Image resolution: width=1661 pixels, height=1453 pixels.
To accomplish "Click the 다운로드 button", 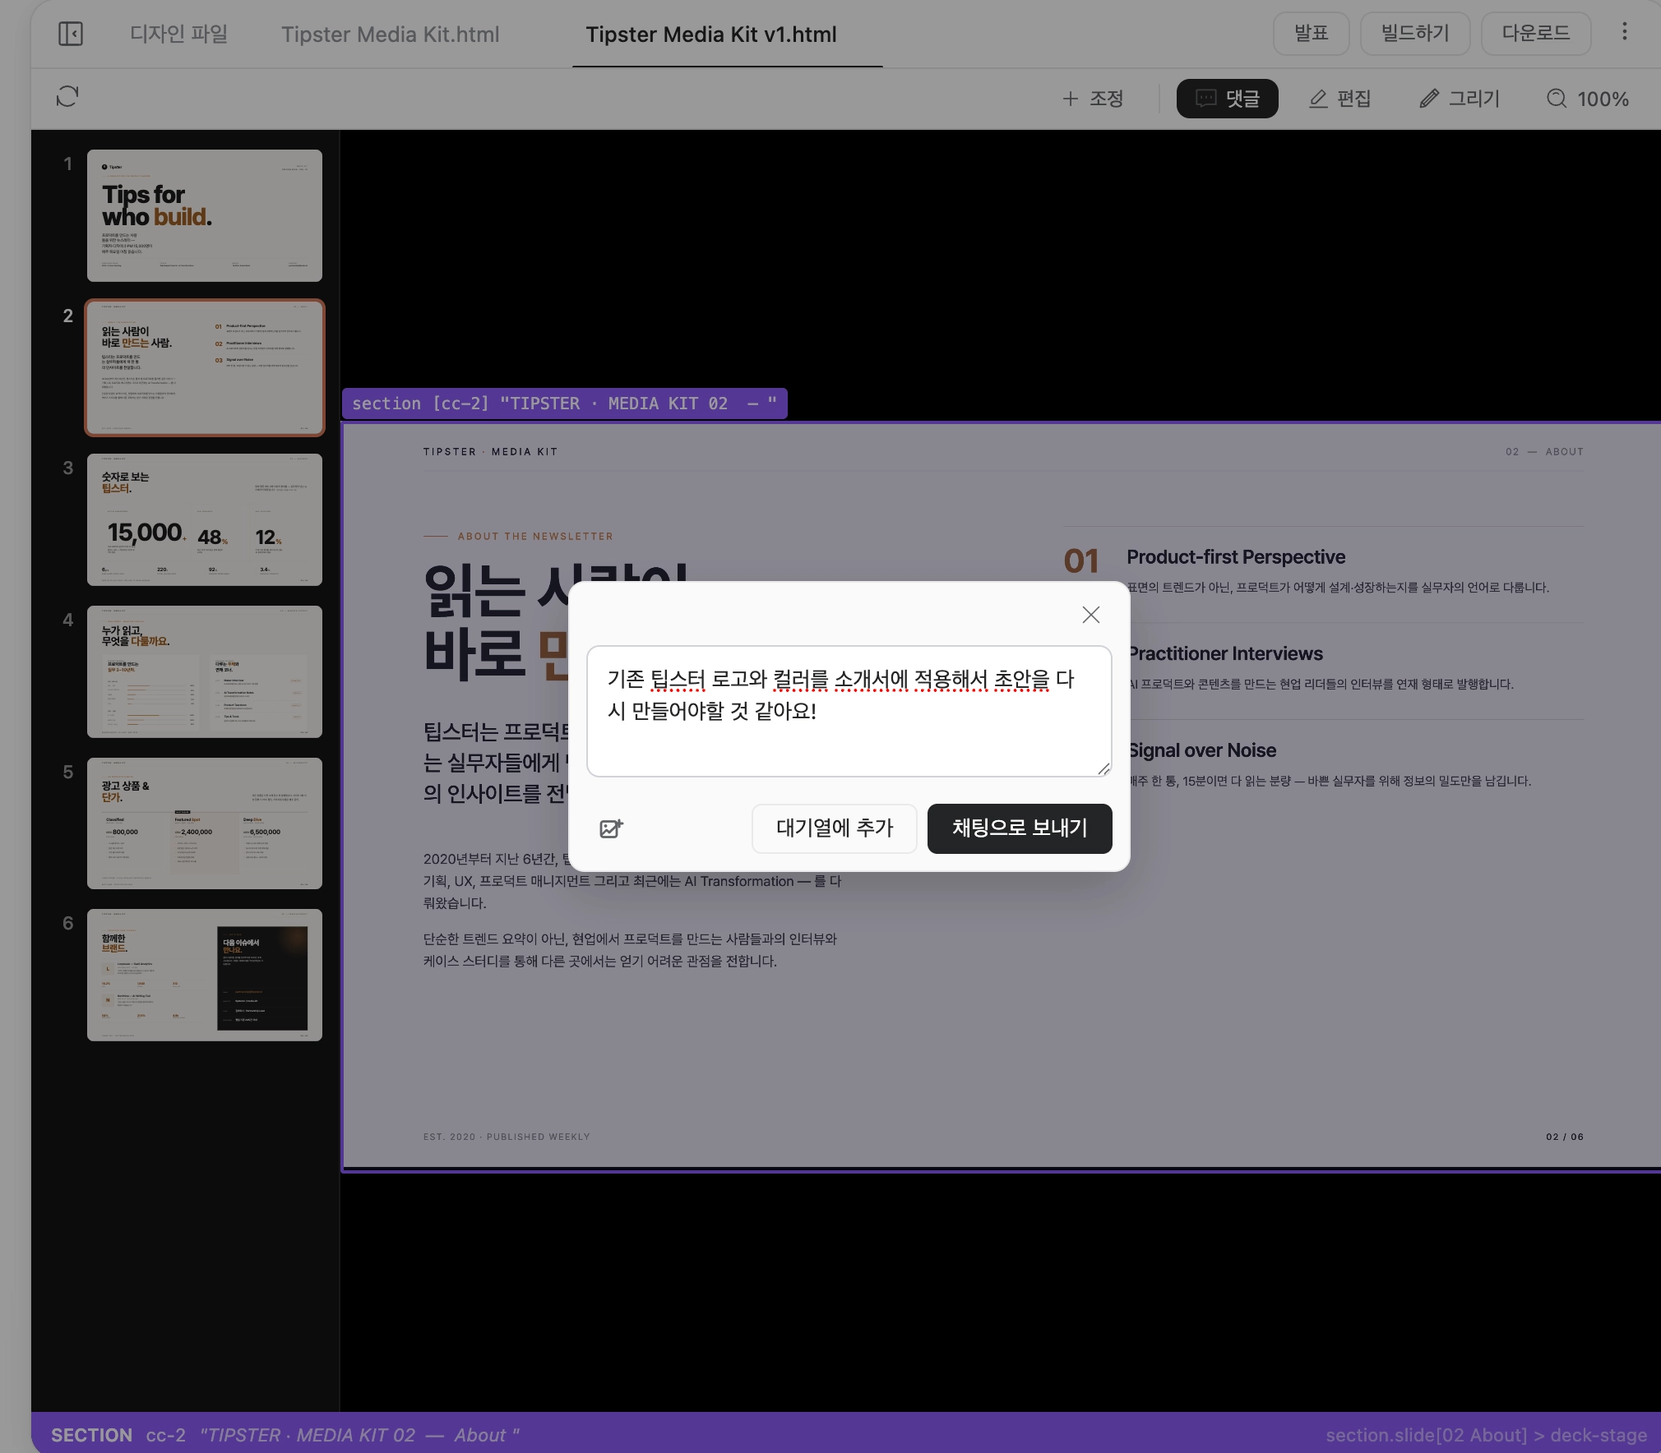I will click(x=1536, y=34).
